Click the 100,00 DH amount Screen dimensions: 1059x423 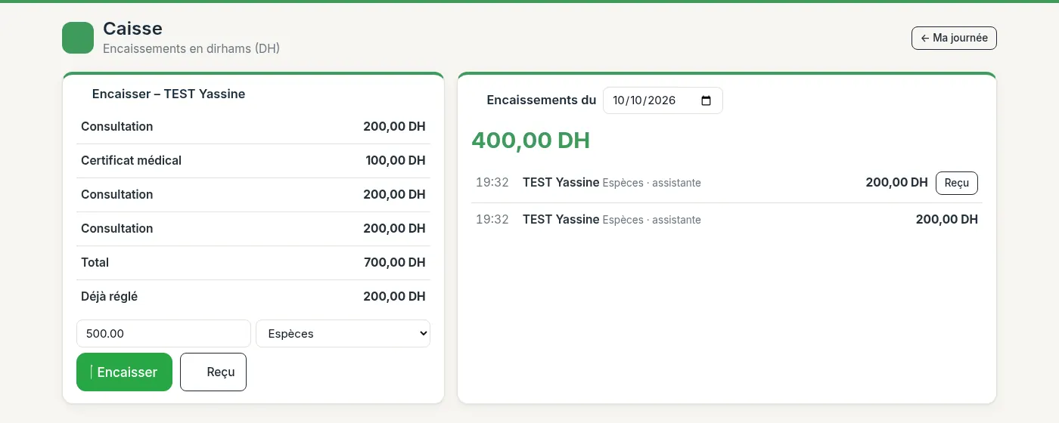click(x=396, y=160)
